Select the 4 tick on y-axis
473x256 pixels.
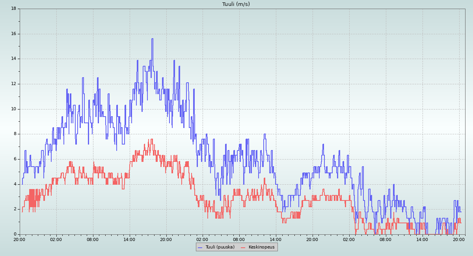coord(15,184)
